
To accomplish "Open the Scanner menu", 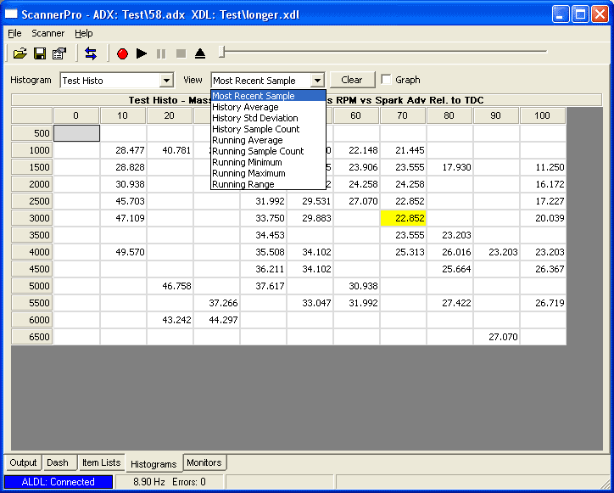I will 48,33.
